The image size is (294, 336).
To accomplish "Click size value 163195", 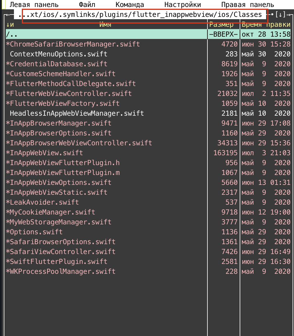I will point(225,153).
